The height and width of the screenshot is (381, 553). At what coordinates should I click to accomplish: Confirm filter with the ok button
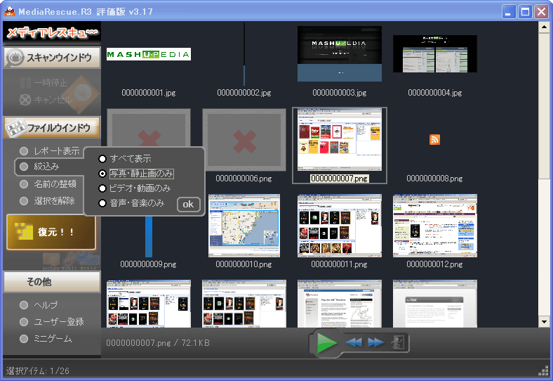pyautogui.click(x=188, y=205)
